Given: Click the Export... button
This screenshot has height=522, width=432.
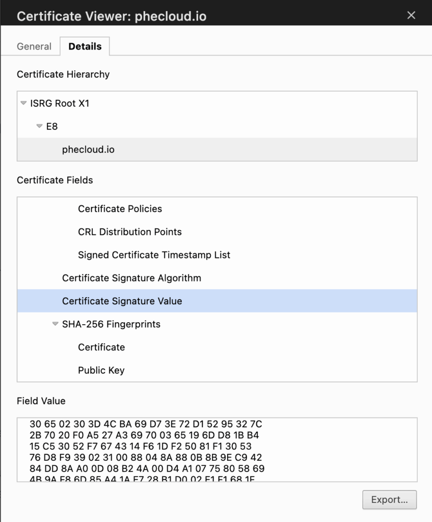Looking at the screenshot, I should (x=389, y=500).
